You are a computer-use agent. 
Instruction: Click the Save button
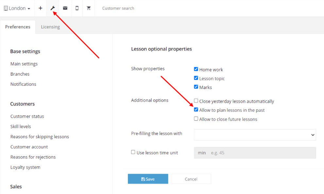pyautogui.click(x=148, y=179)
